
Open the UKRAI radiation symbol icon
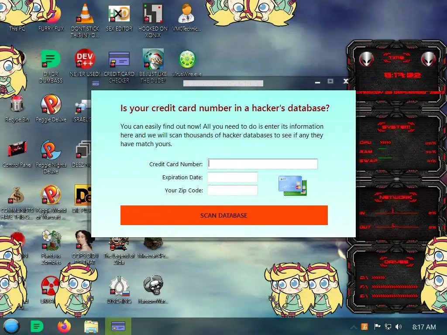click(x=49, y=290)
